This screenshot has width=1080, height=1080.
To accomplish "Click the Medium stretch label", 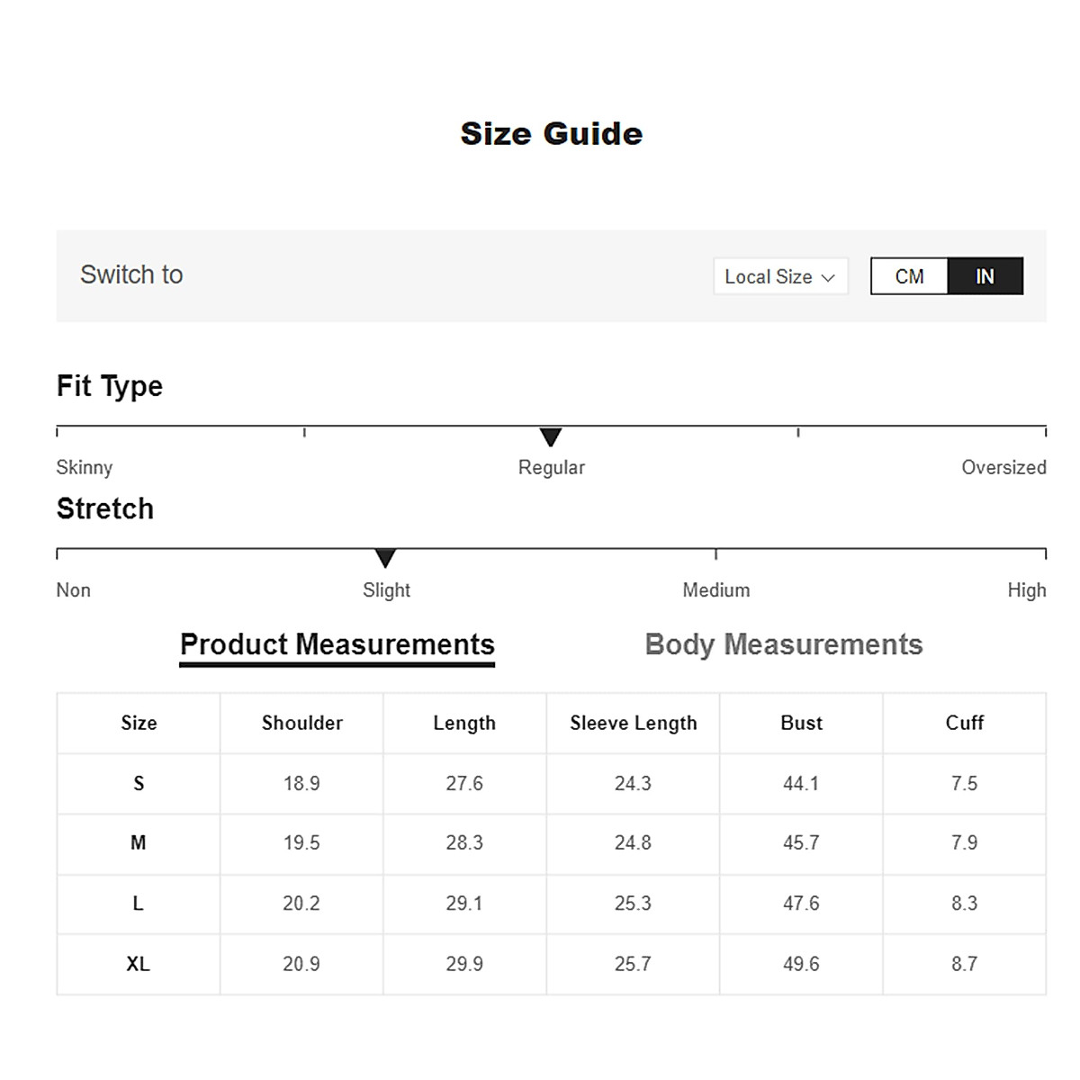I will [x=715, y=590].
